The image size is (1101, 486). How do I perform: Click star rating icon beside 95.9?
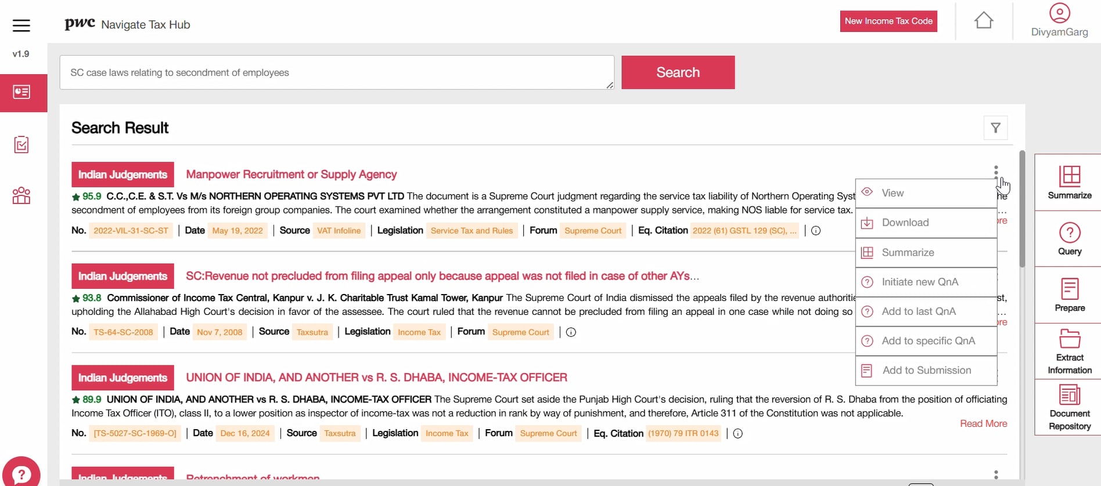click(x=75, y=197)
